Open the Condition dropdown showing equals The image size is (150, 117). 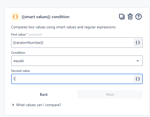[x=77, y=61]
